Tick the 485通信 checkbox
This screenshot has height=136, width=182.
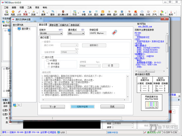(x=47, y=60)
